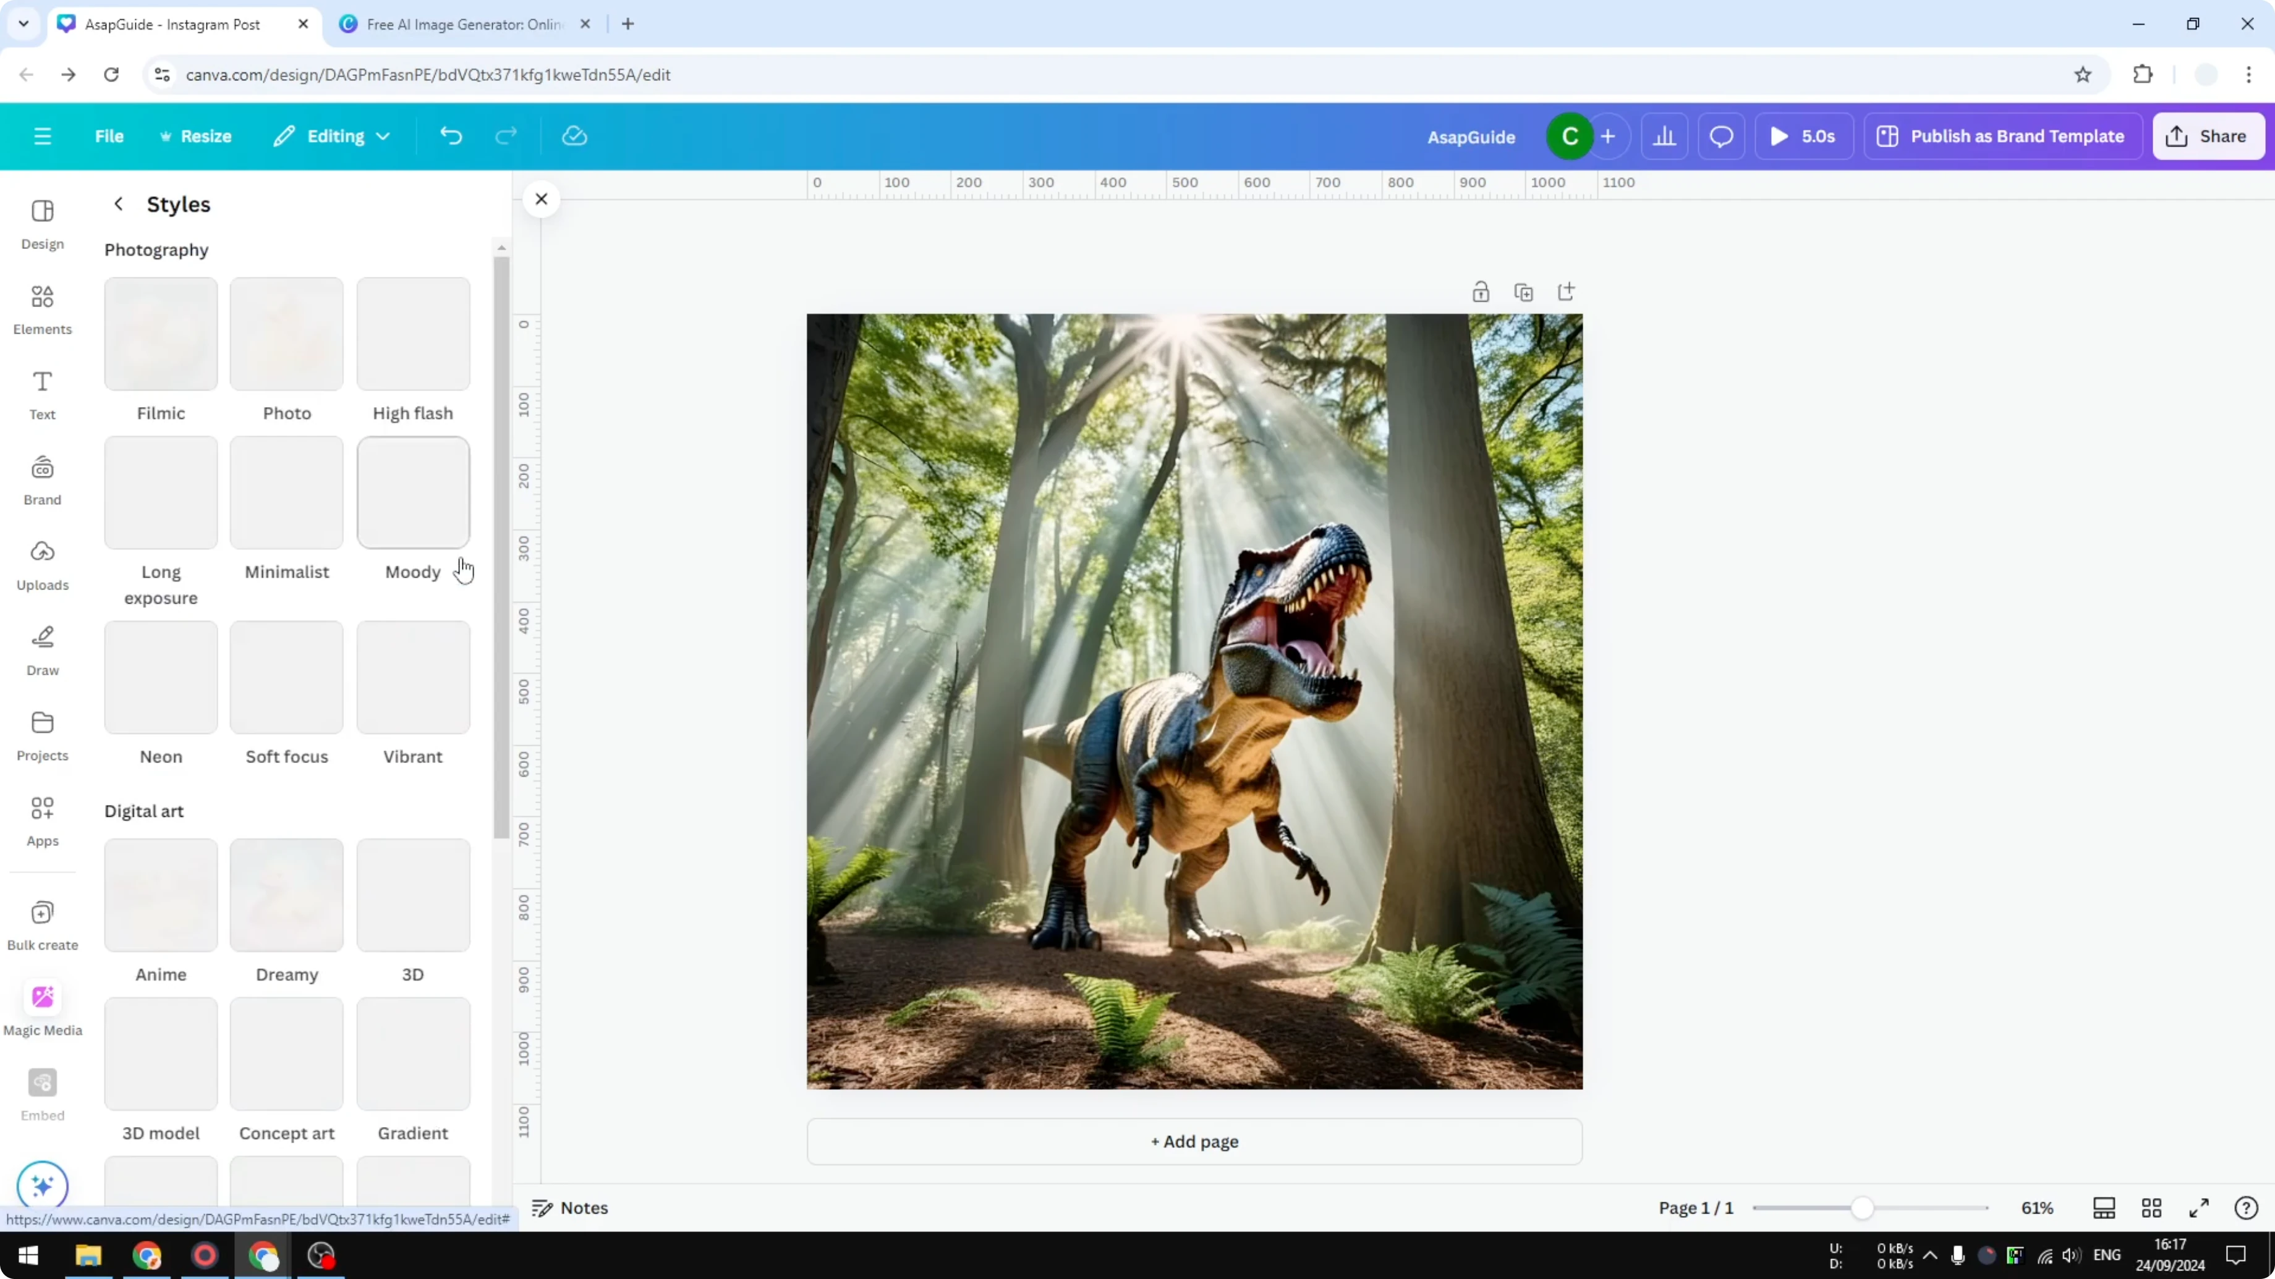Open the analytics bar chart icon
Viewport: 2275px width, 1279px height.
(x=1665, y=136)
